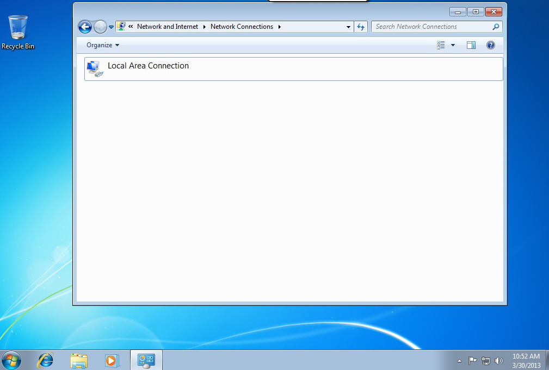549x370 pixels.
Task: Refresh the Network Connections view
Action: [361, 27]
